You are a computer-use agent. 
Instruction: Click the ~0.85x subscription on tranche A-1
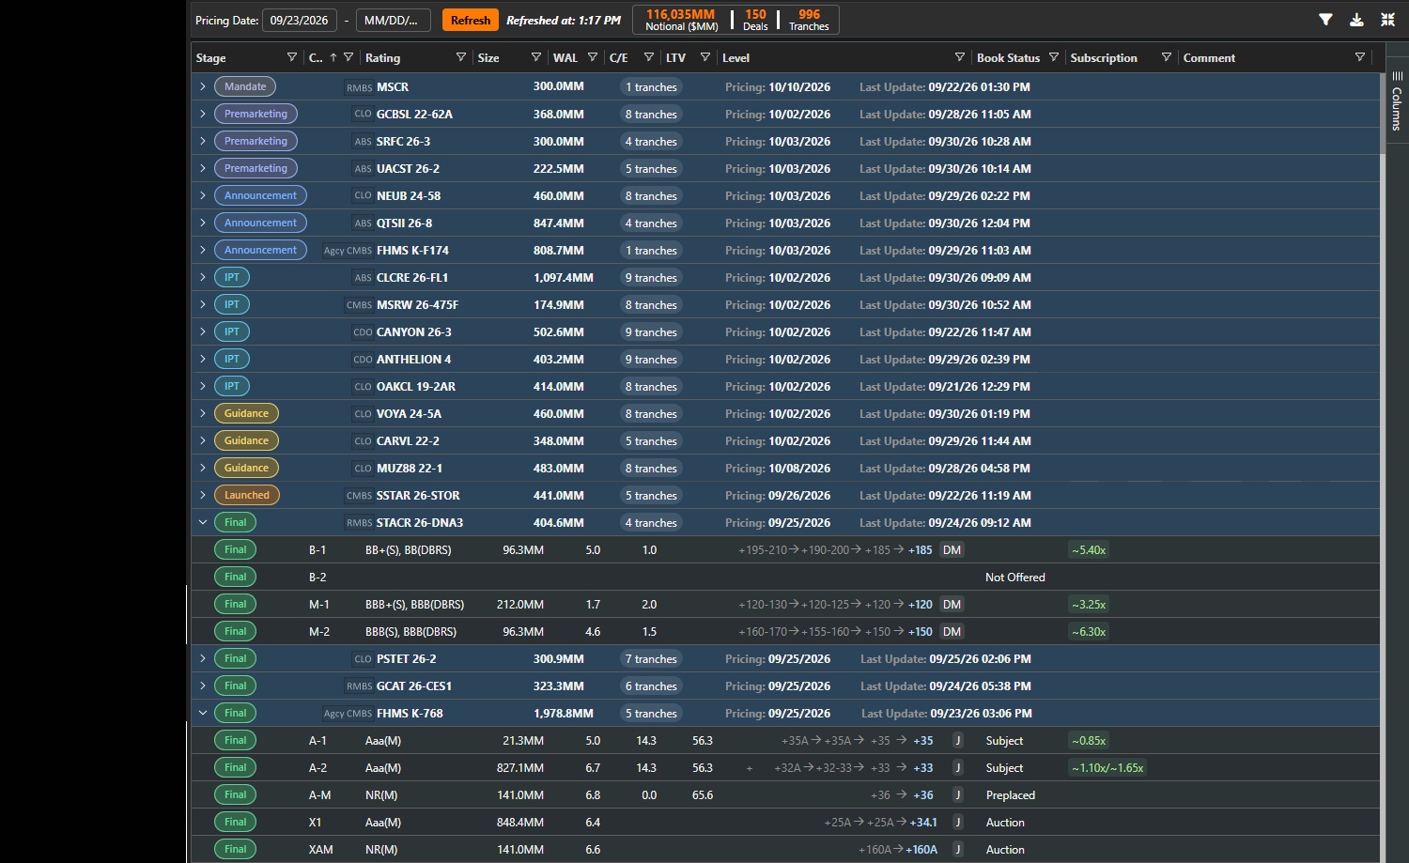tap(1089, 740)
